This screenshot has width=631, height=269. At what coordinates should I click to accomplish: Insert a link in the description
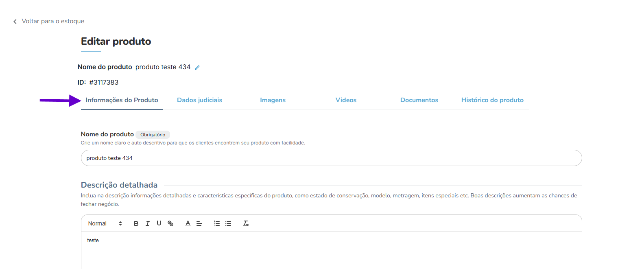(170, 223)
